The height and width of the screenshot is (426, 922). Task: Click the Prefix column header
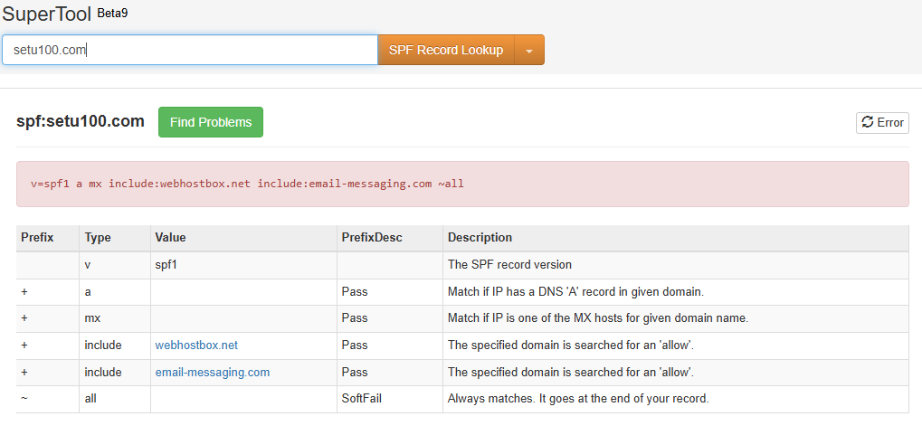click(x=37, y=238)
